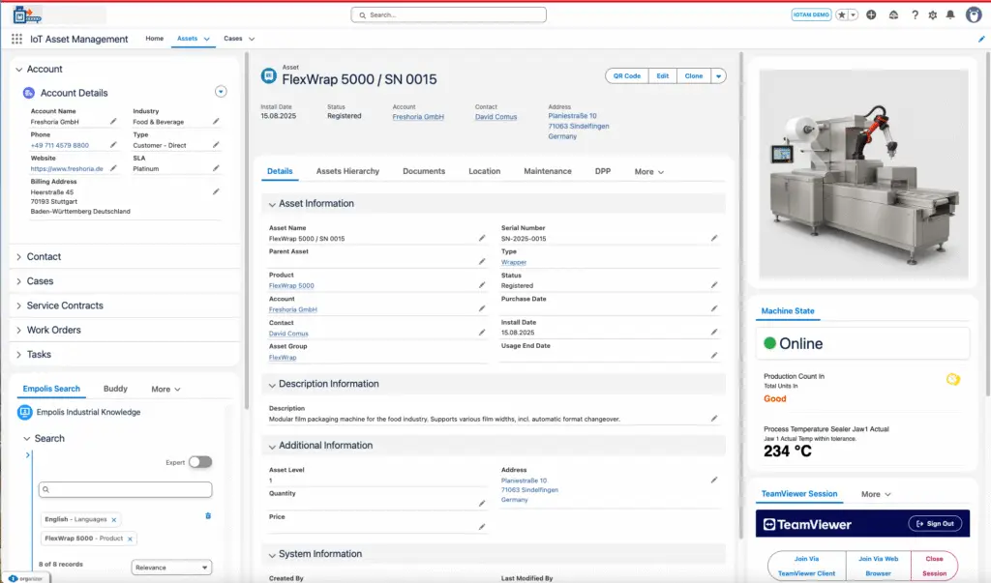This screenshot has width=991, height=583.
Task: Open the actions dropdown beside Clone
Action: tap(718, 76)
